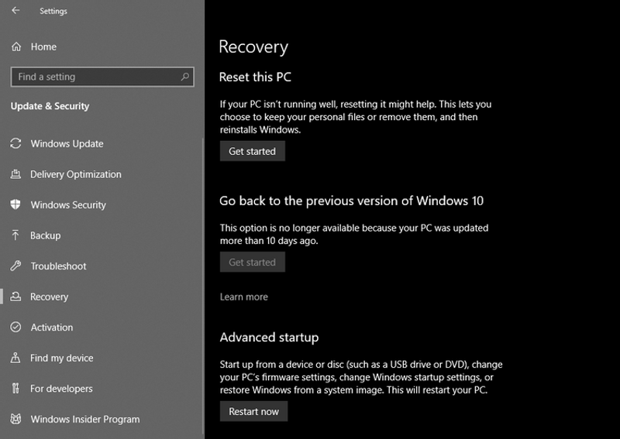This screenshot has width=620, height=439.
Task: Click the Home house icon
Action: (x=15, y=47)
